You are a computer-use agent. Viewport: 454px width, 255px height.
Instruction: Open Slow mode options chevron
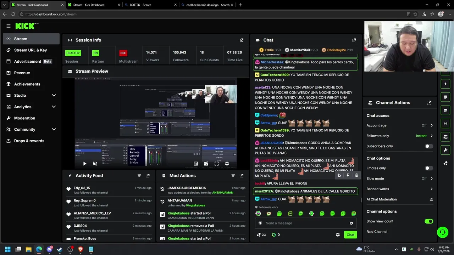(432, 178)
